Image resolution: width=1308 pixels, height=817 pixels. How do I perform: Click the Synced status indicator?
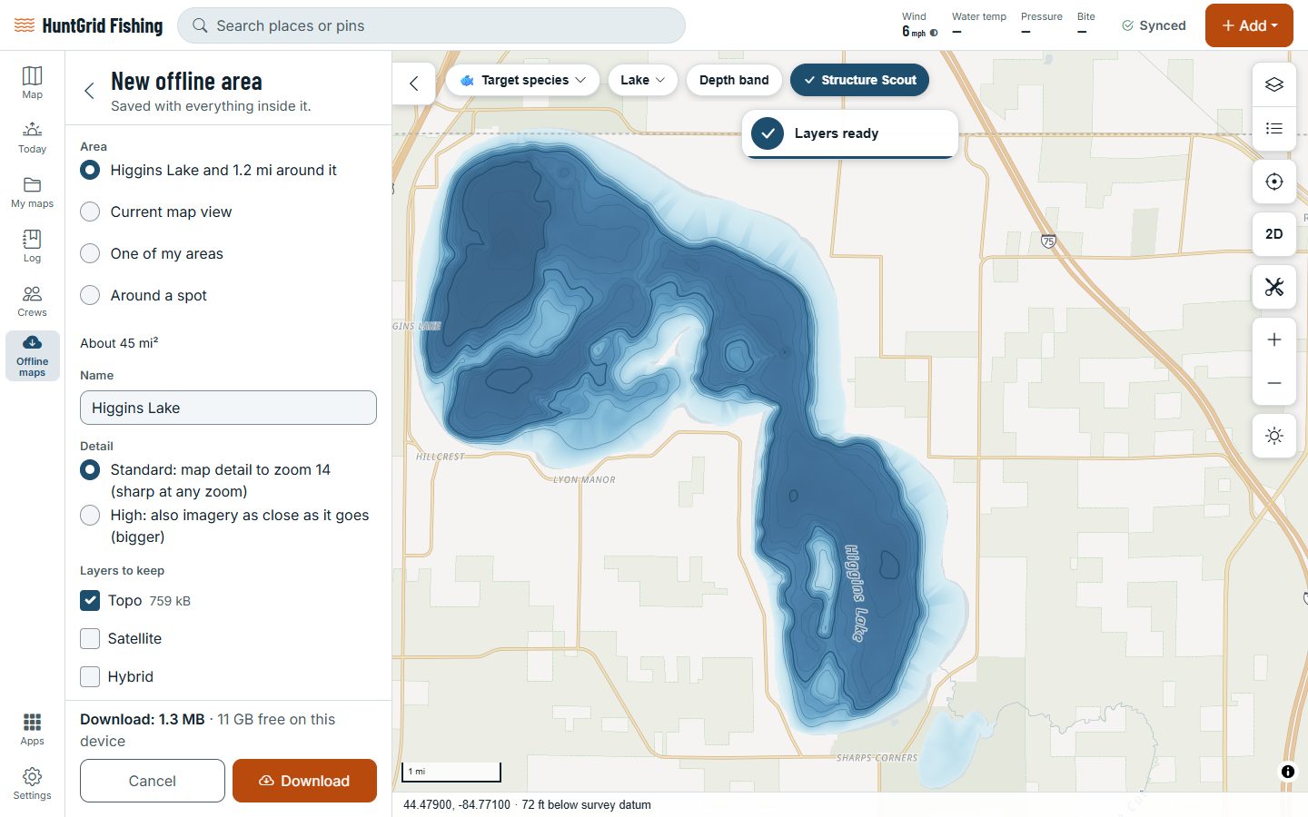1154,25
